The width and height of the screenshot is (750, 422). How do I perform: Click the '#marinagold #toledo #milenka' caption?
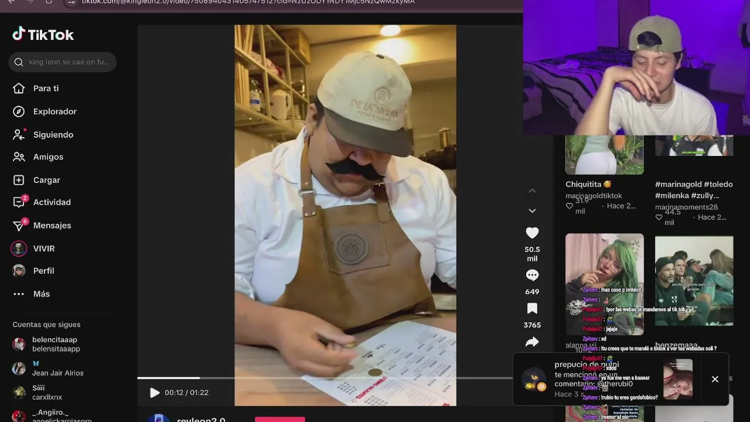[x=694, y=189]
